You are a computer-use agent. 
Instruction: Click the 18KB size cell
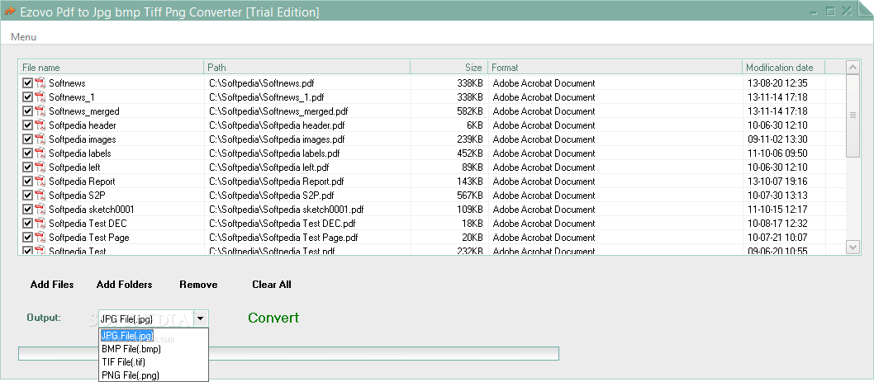[472, 224]
